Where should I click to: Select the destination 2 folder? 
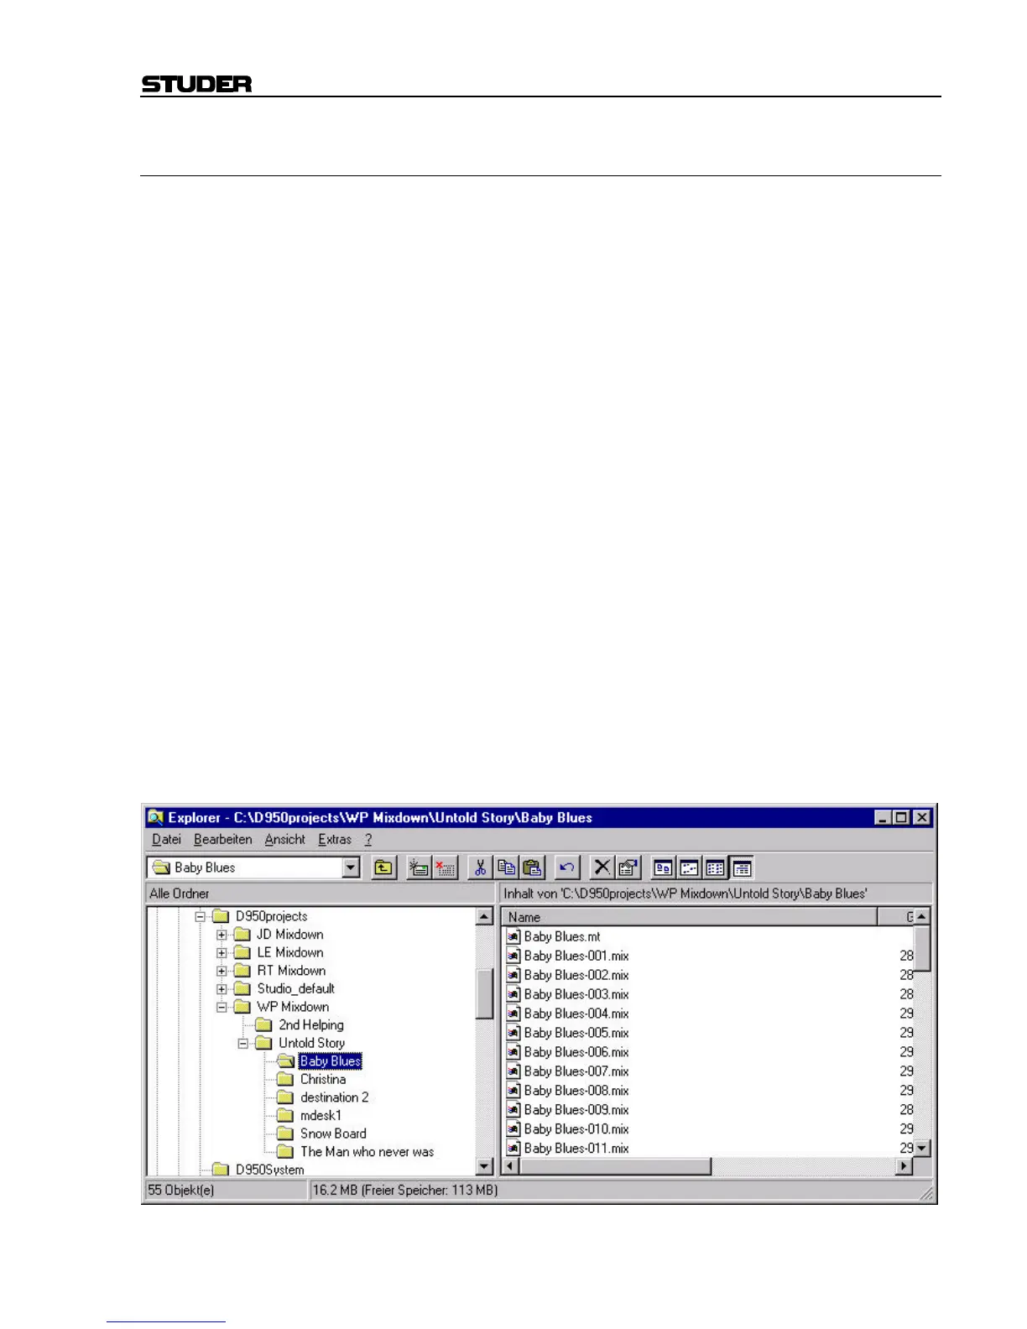pyautogui.click(x=335, y=1097)
